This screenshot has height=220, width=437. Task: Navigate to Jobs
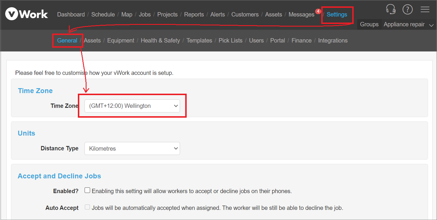point(145,14)
